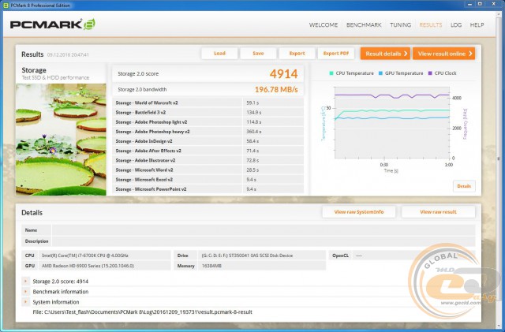The image size is (505, 332).
Task: Click the water lily Storage thumbnail
Action: [x=61, y=140]
